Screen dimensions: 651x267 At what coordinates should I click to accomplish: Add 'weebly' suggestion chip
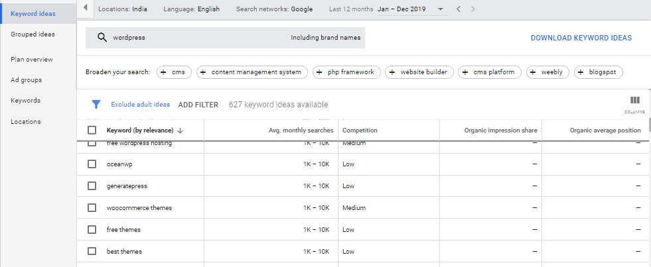[x=547, y=72]
